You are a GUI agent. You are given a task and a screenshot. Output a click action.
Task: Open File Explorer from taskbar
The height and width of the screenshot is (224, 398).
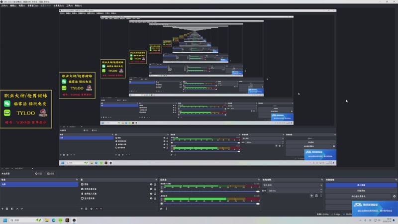tap(47, 220)
